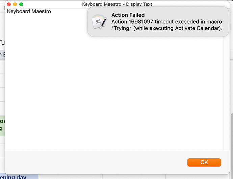Click the magic wand on the notification icon
The image size is (233, 179).
tap(103, 23)
